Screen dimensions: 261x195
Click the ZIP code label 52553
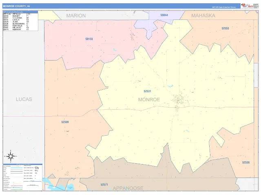pyautogui.click(x=225, y=28)
